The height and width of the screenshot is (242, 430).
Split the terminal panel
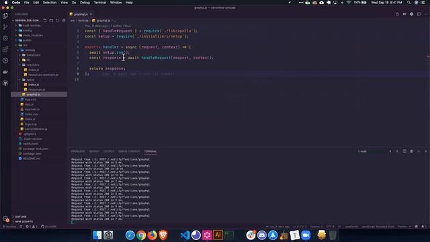404,151
